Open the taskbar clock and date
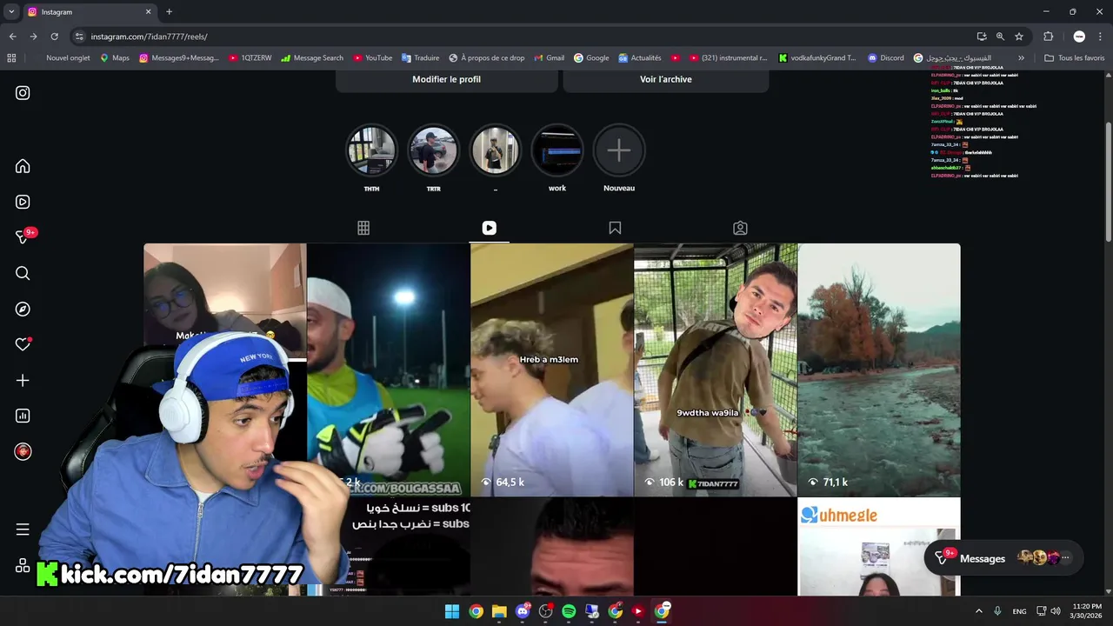Screen dimensions: 1113x626 click(x=1087, y=611)
